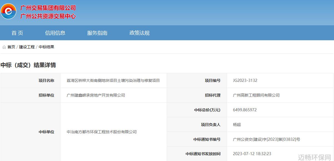334x161 pixels.
Task: Select the 项目编号 label cell
Action: pos(197,80)
